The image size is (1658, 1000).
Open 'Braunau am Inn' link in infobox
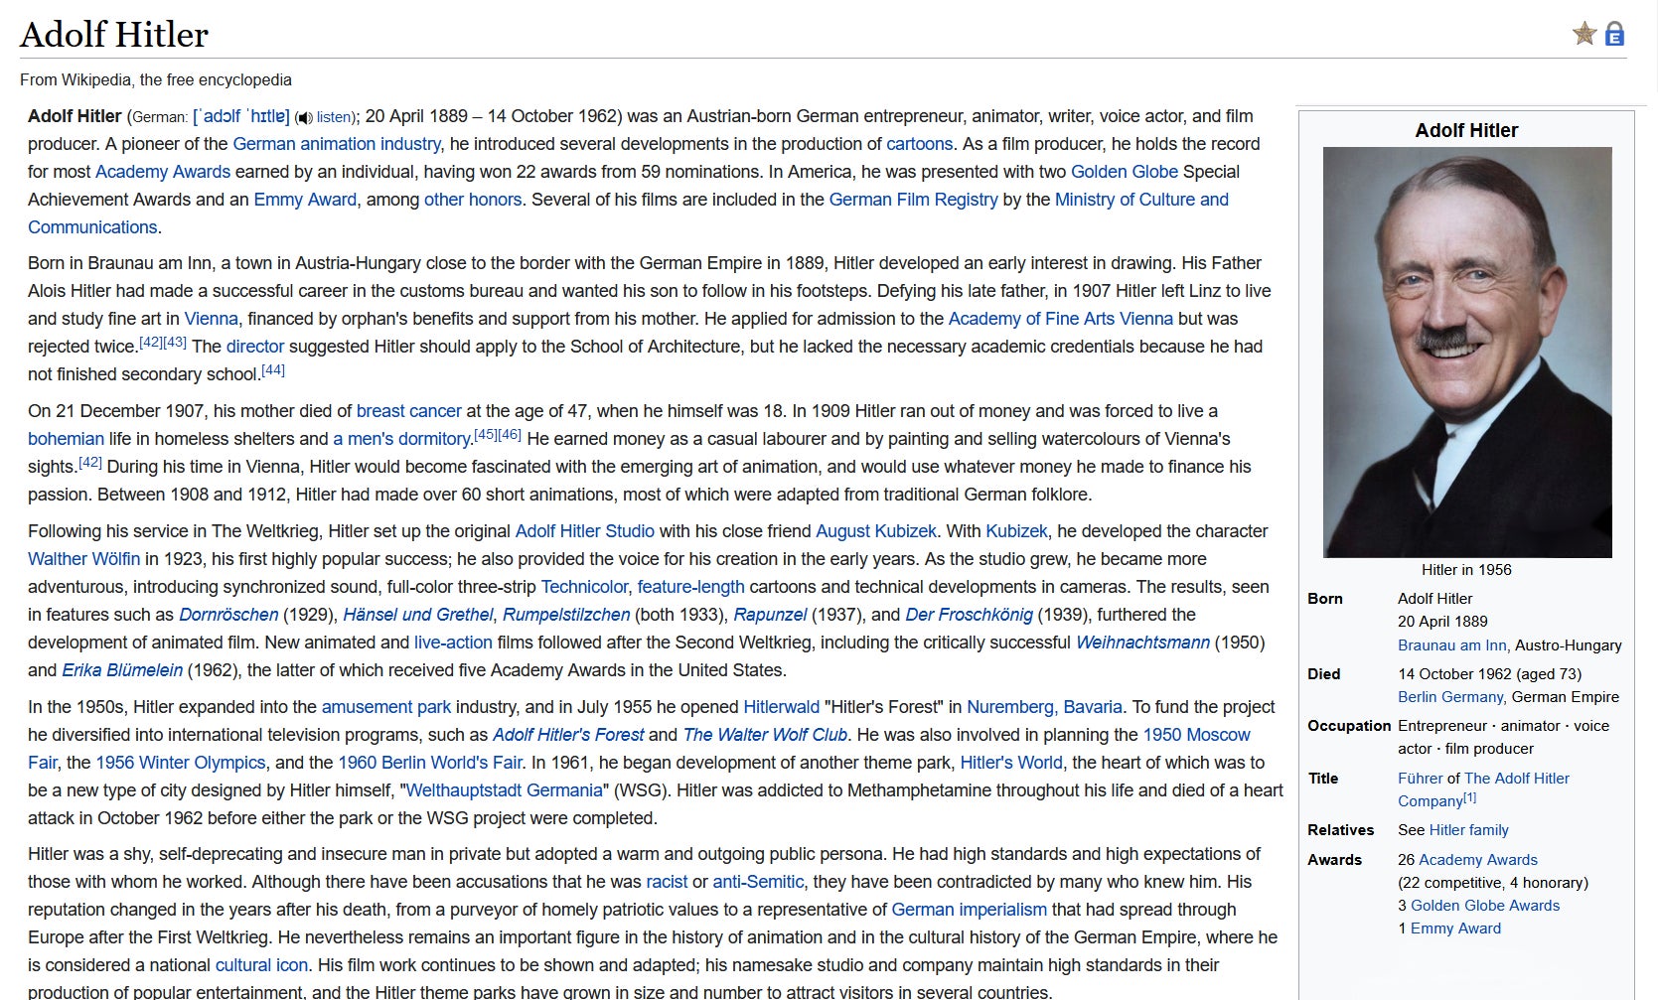tap(1452, 645)
